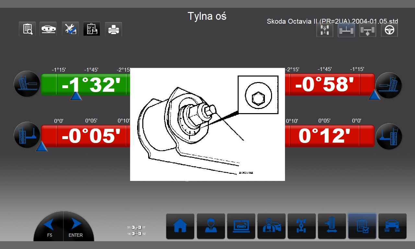This screenshot has width=415, height=249.
Task: Click the green -1°32' camber gauge
Action: (86, 84)
